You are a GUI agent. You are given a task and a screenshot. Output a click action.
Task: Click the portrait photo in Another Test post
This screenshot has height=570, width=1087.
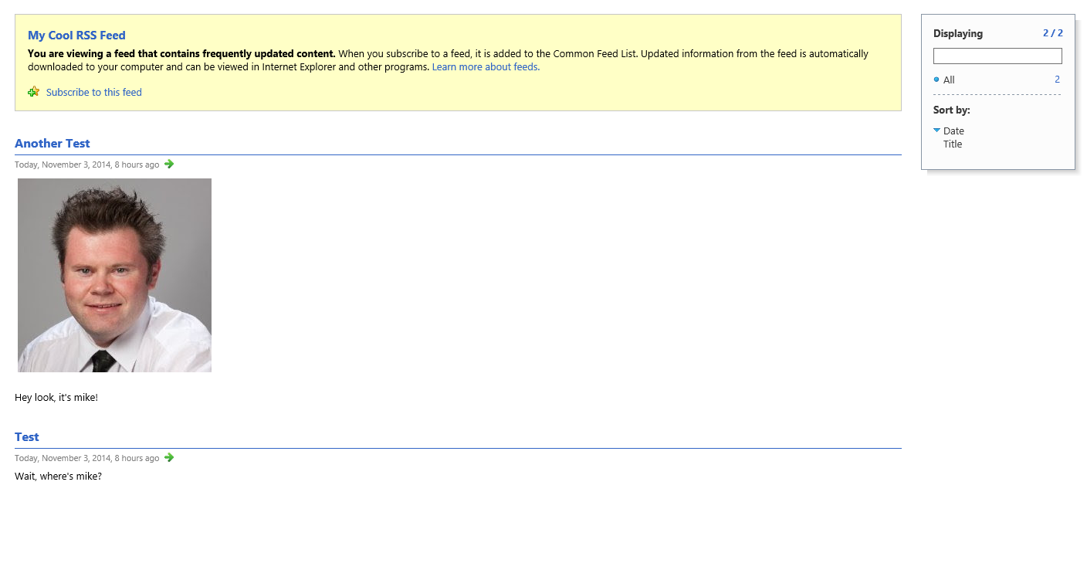click(114, 275)
